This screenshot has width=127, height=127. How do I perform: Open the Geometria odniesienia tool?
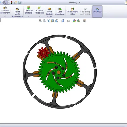coord(39,10)
